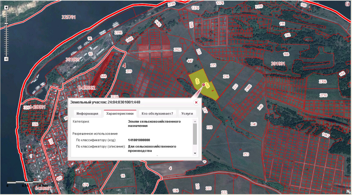The image size is (352, 195).
Task: Click the zoom in plus button
Action: tap(6, 8)
